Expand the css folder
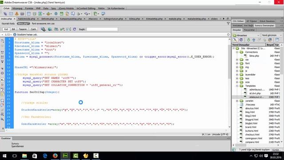The width and height of the screenshot is (284, 160). [x=237, y=60]
